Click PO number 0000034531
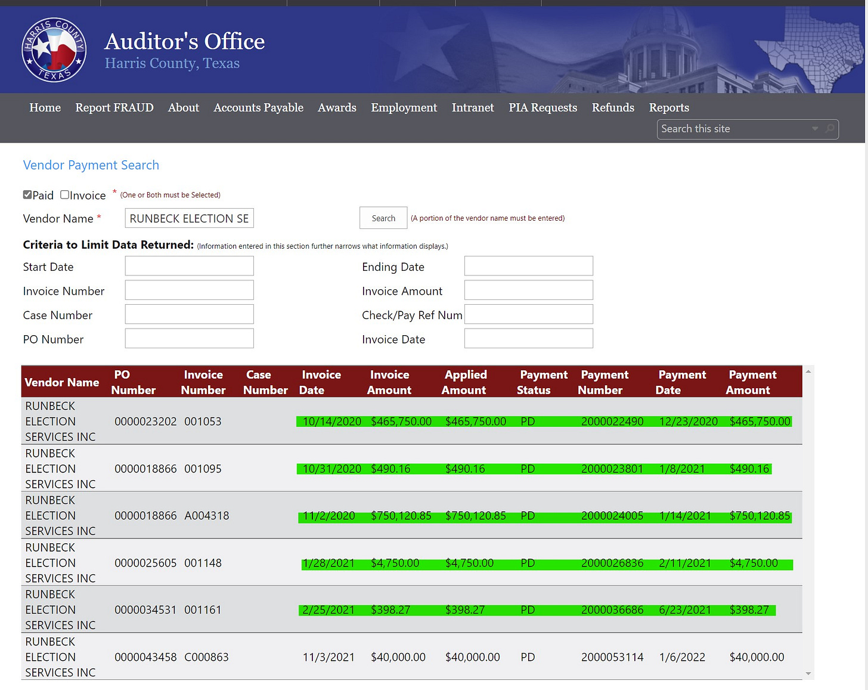The width and height of the screenshot is (868, 690). [x=145, y=610]
